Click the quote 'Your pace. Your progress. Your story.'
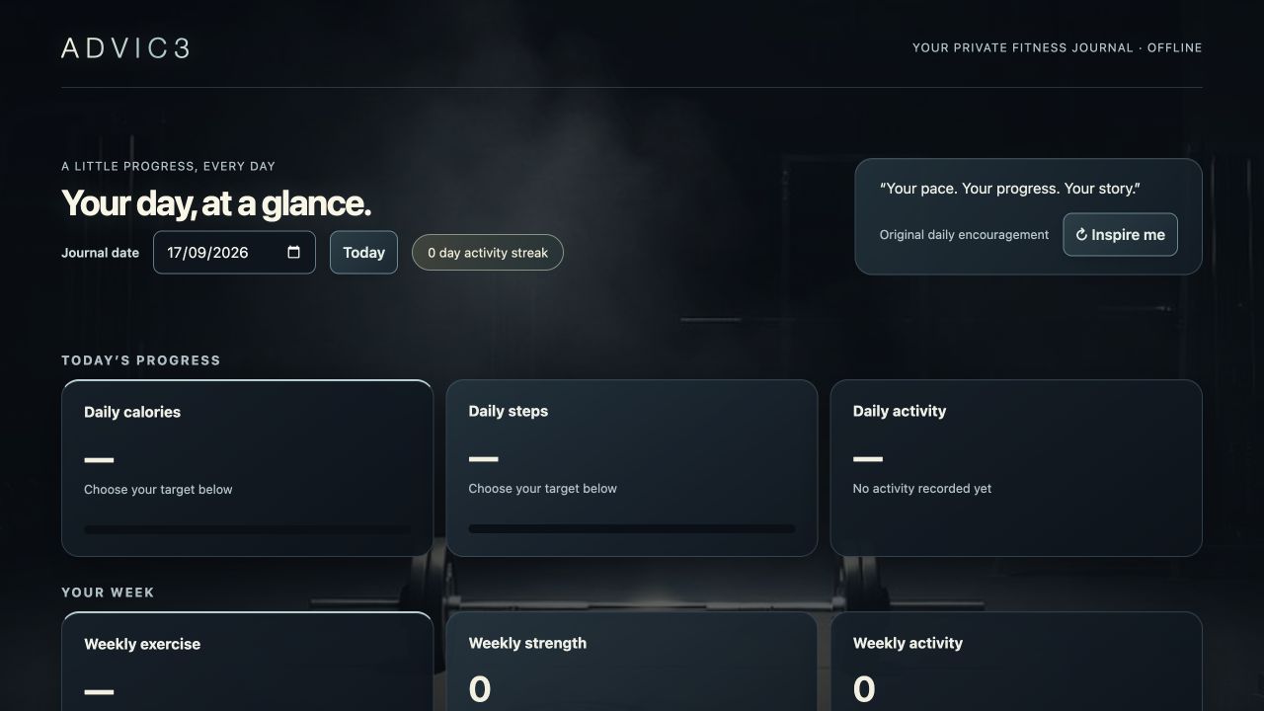This screenshot has width=1264, height=711. coord(1010,188)
